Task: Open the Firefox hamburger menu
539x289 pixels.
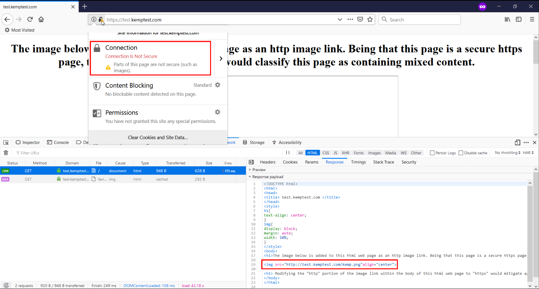Action: (532, 19)
